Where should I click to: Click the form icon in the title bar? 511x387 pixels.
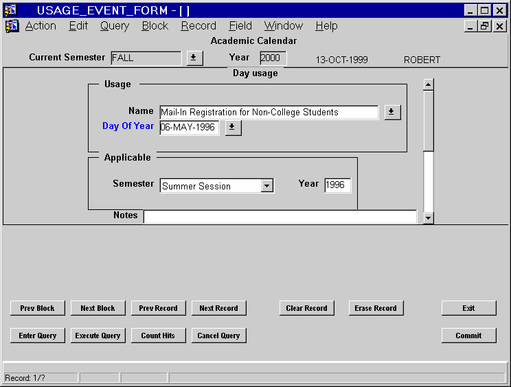click(10, 10)
